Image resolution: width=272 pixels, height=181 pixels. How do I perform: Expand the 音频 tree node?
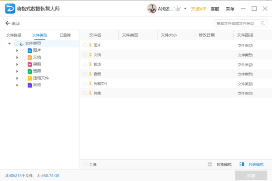(x=17, y=71)
